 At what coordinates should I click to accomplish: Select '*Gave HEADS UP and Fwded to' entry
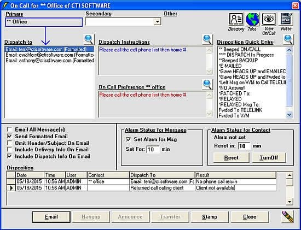click(252, 77)
